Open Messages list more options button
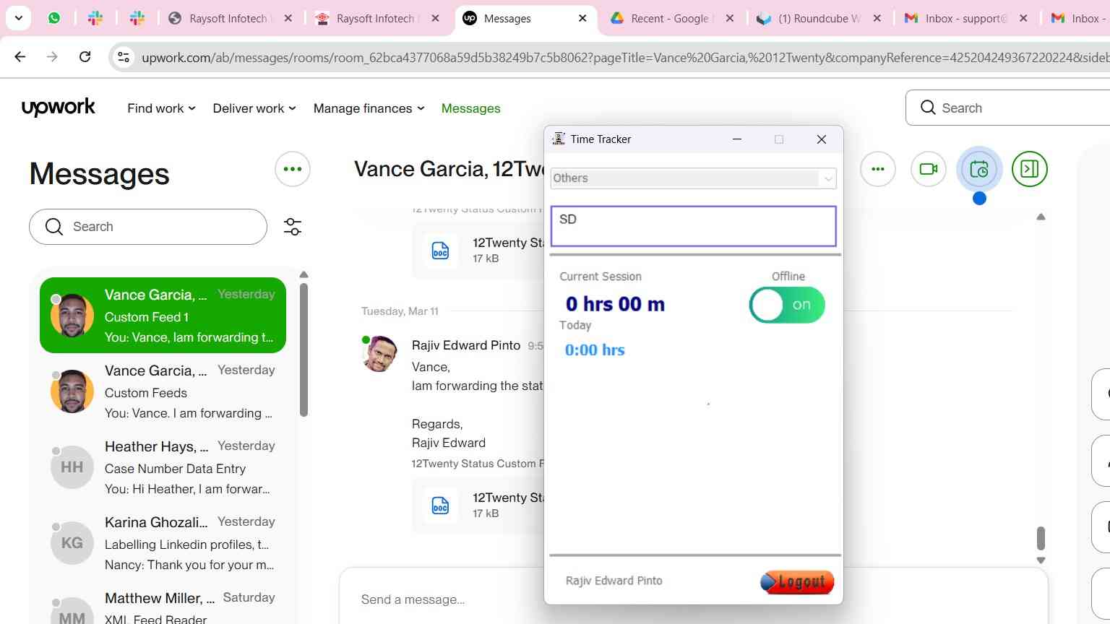The height and width of the screenshot is (624, 1110). click(x=293, y=169)
